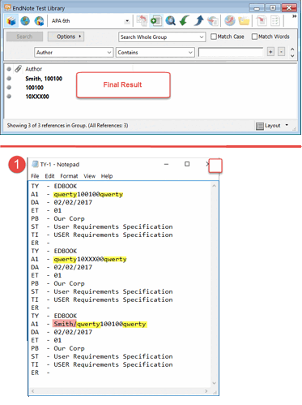Click Notepad icon in TY-1 title bar

point(35,164)
